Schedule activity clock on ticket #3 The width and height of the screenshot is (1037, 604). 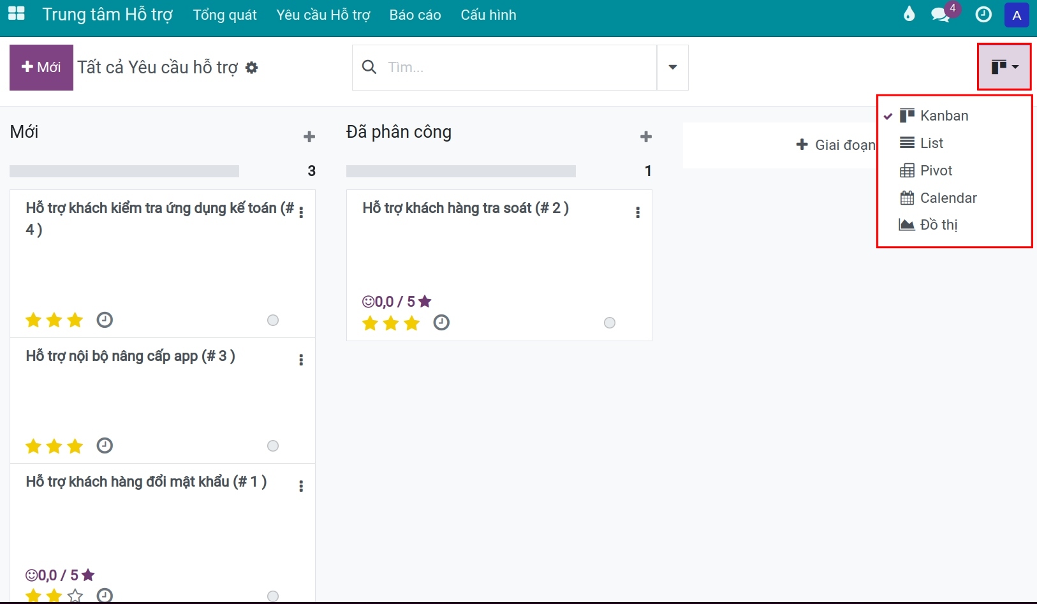[x=105, y=445]
